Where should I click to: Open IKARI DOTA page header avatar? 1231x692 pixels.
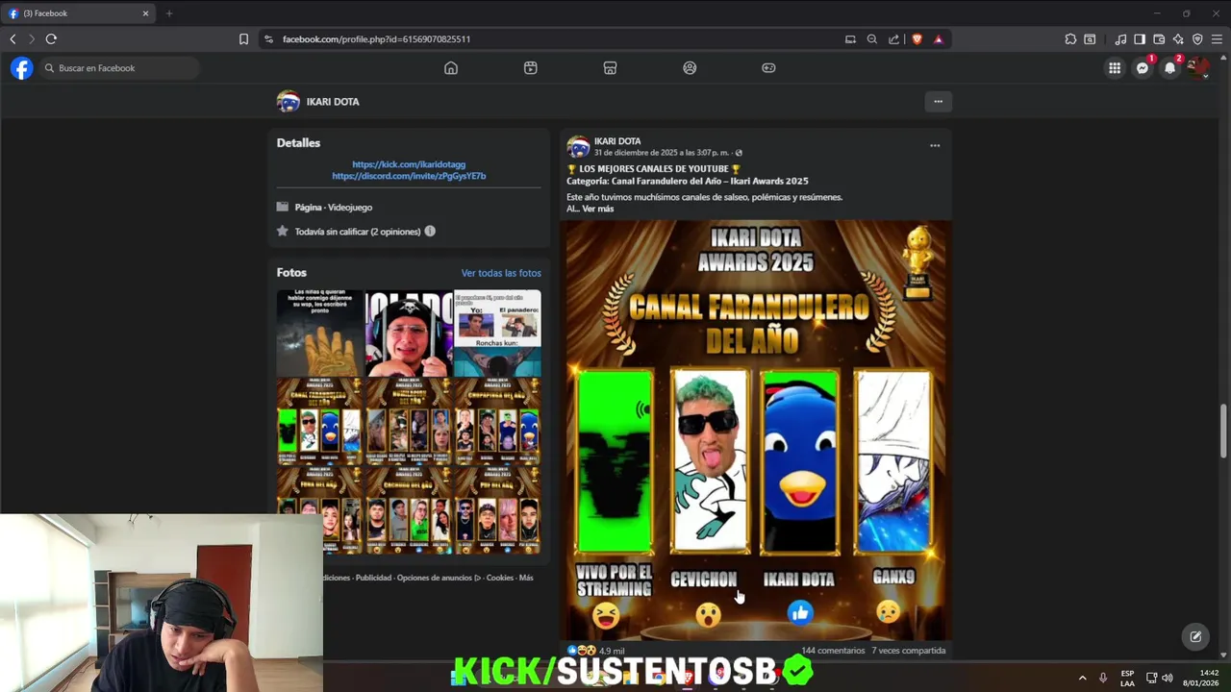click(x=289, y=101)
